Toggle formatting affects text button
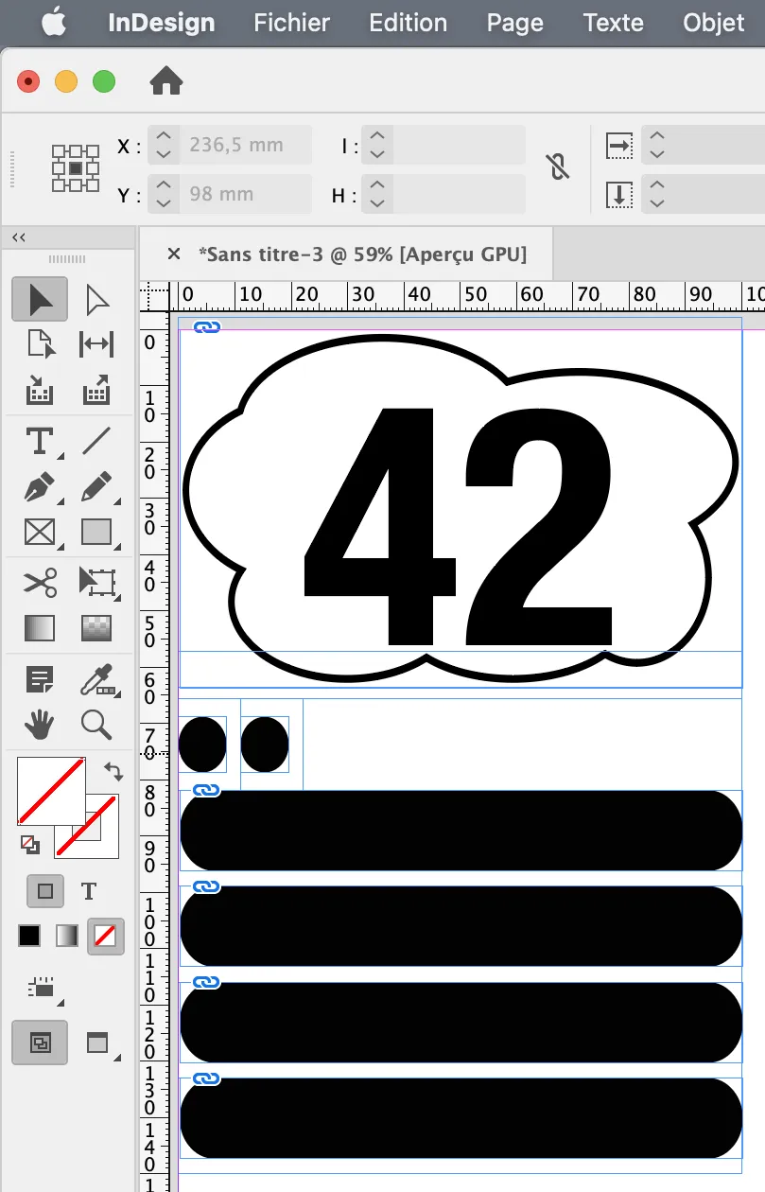 (x=89, y=890)
